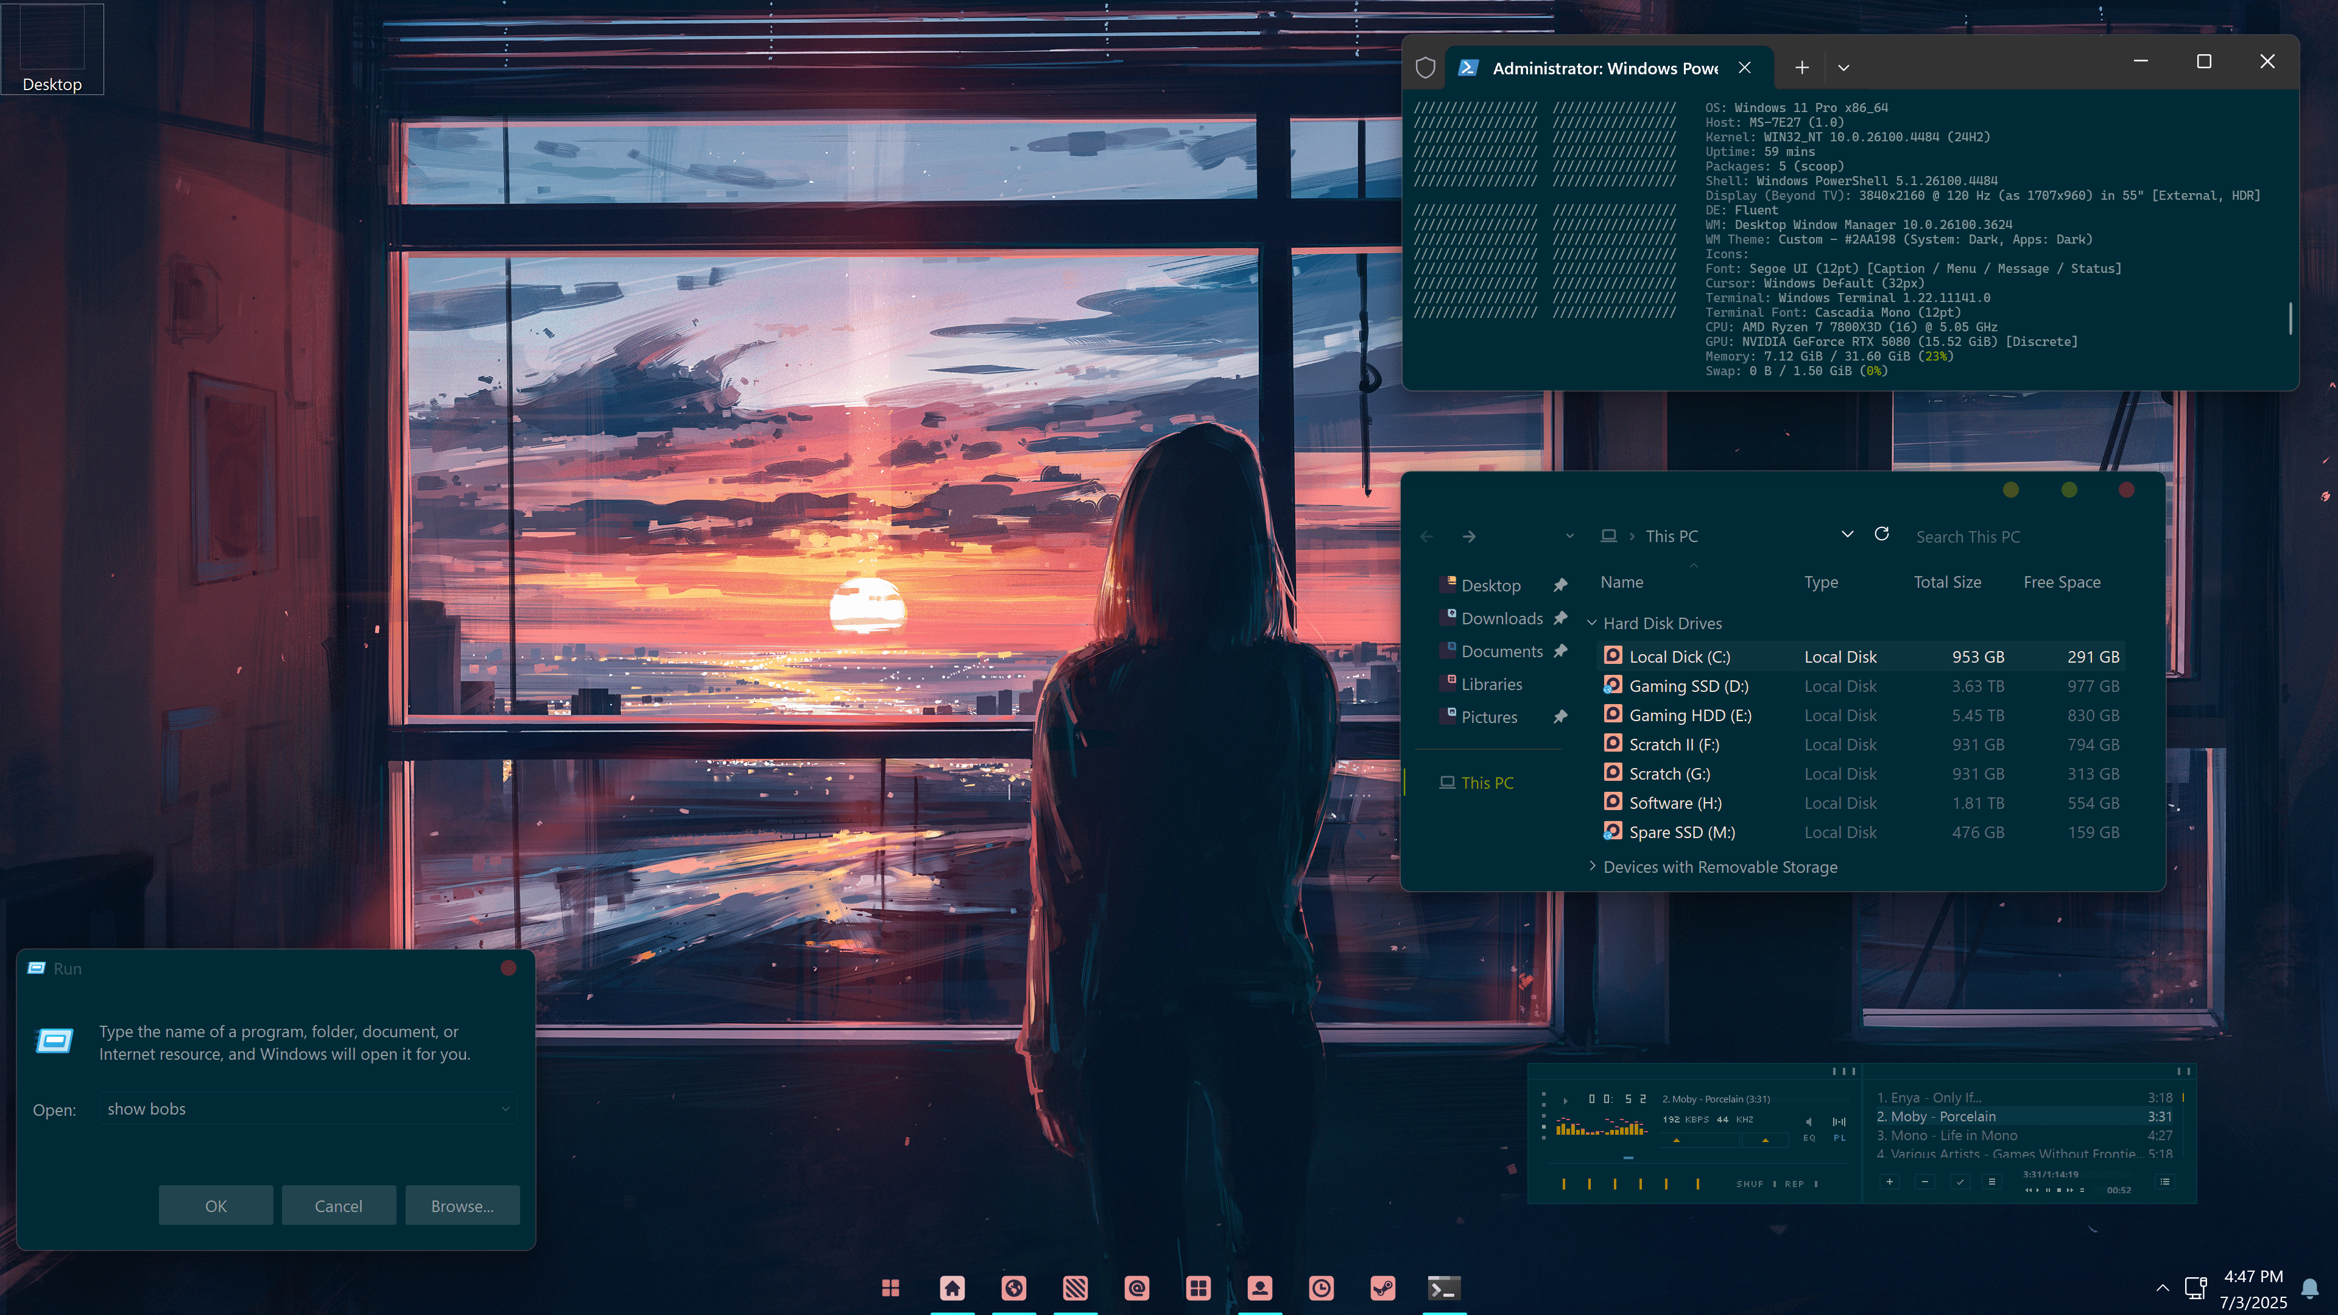Click OK in the Run dialog

[x=216, y=1205]
